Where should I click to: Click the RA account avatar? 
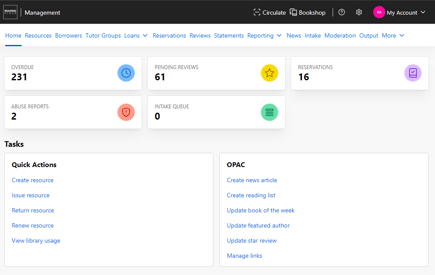pos(379,13)
